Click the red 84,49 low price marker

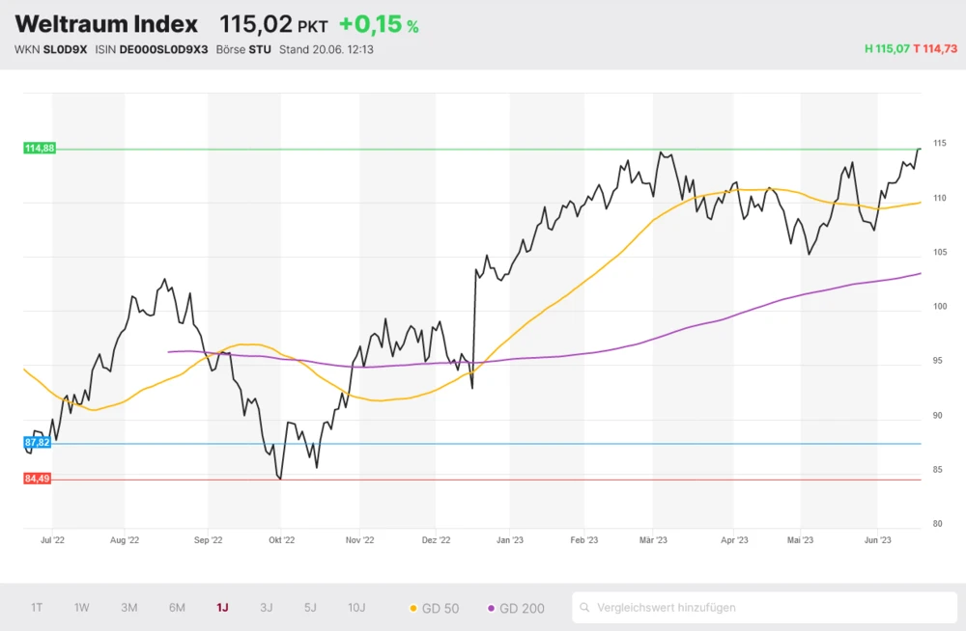(38, 479)
